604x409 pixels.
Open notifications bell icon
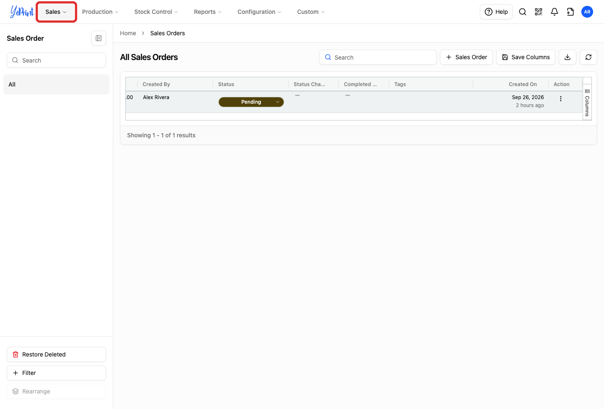(555, 12)
